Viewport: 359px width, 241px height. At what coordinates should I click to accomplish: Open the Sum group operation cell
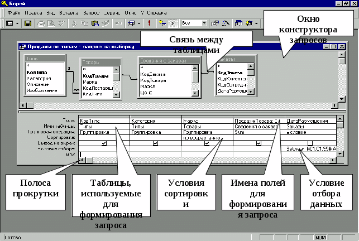[x=259, y=132]
